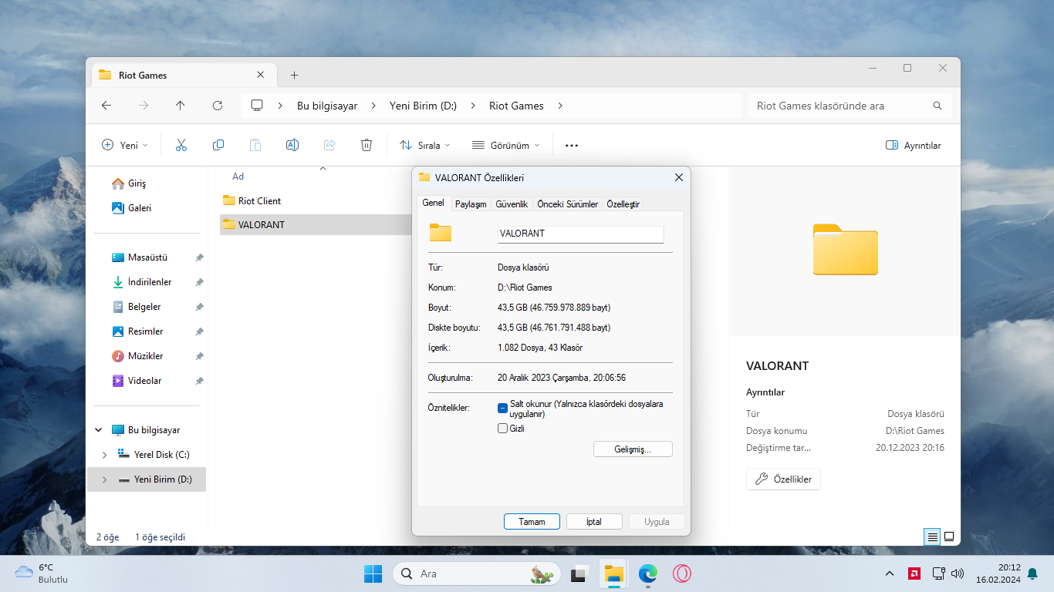Switch to details list view layout

coord(933,536)
